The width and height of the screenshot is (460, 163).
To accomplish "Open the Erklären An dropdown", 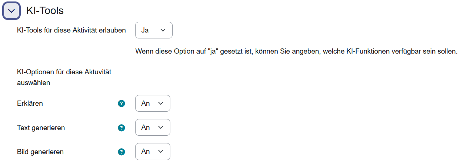I will 153,103.
